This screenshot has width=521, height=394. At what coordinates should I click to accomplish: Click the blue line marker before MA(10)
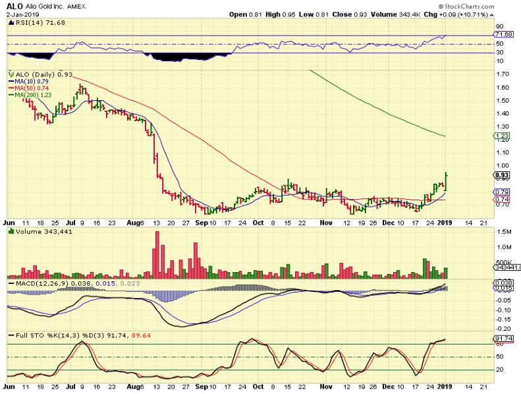click(x=11, y=82)
